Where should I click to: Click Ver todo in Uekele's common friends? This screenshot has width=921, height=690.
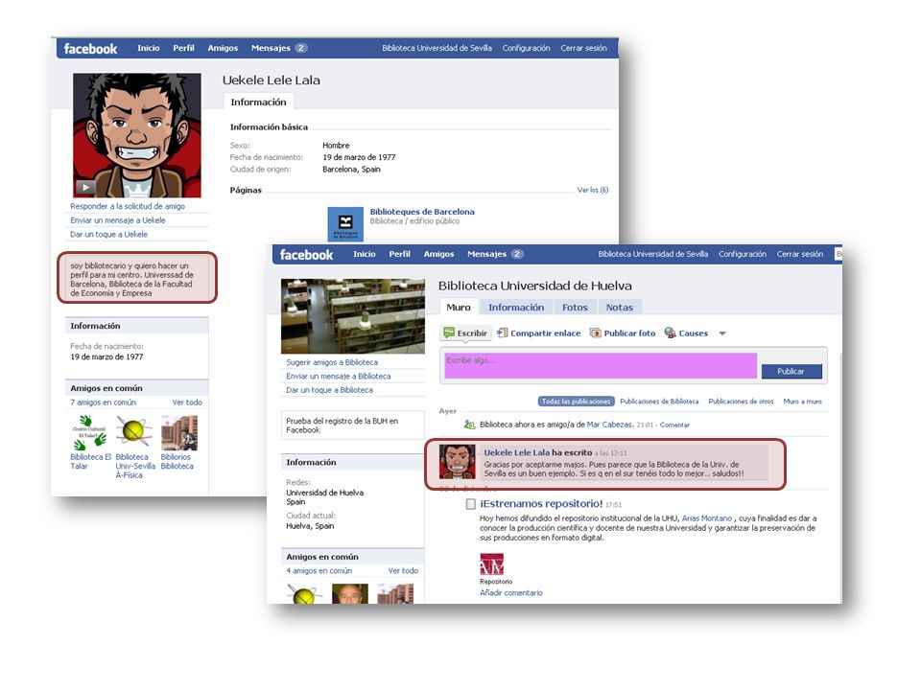click(187, 402)
